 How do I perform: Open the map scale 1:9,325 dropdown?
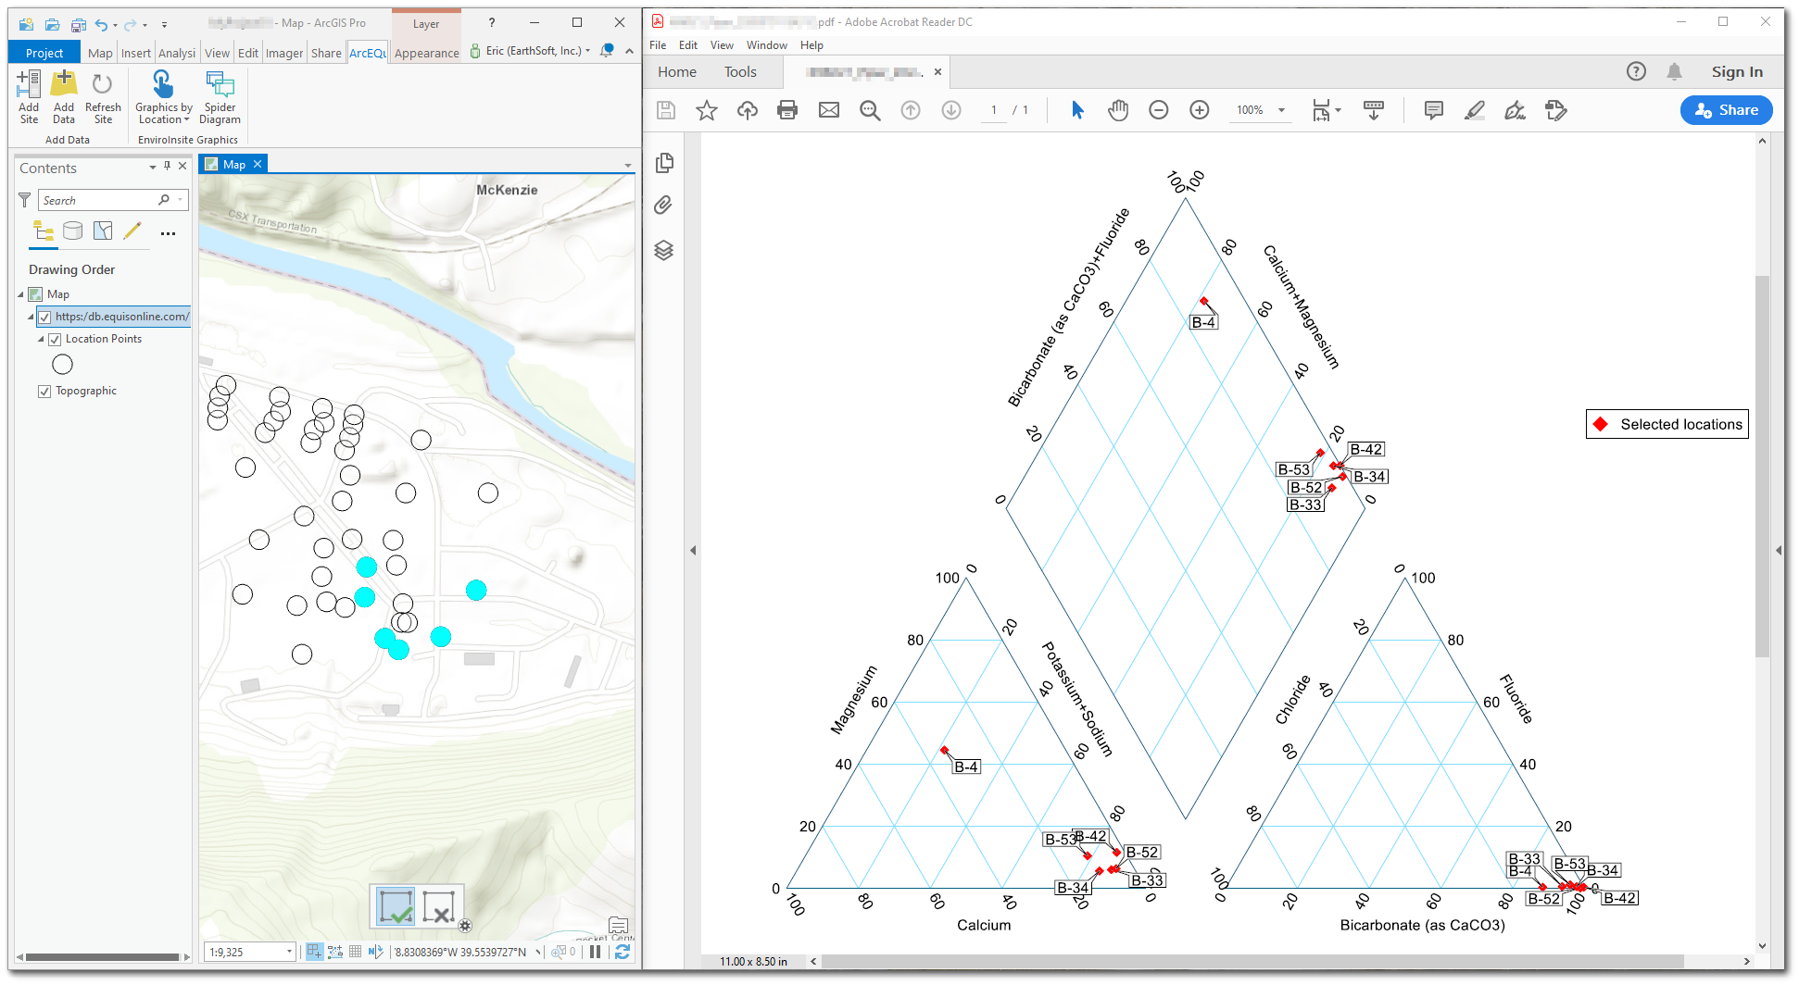pos(289,952)
